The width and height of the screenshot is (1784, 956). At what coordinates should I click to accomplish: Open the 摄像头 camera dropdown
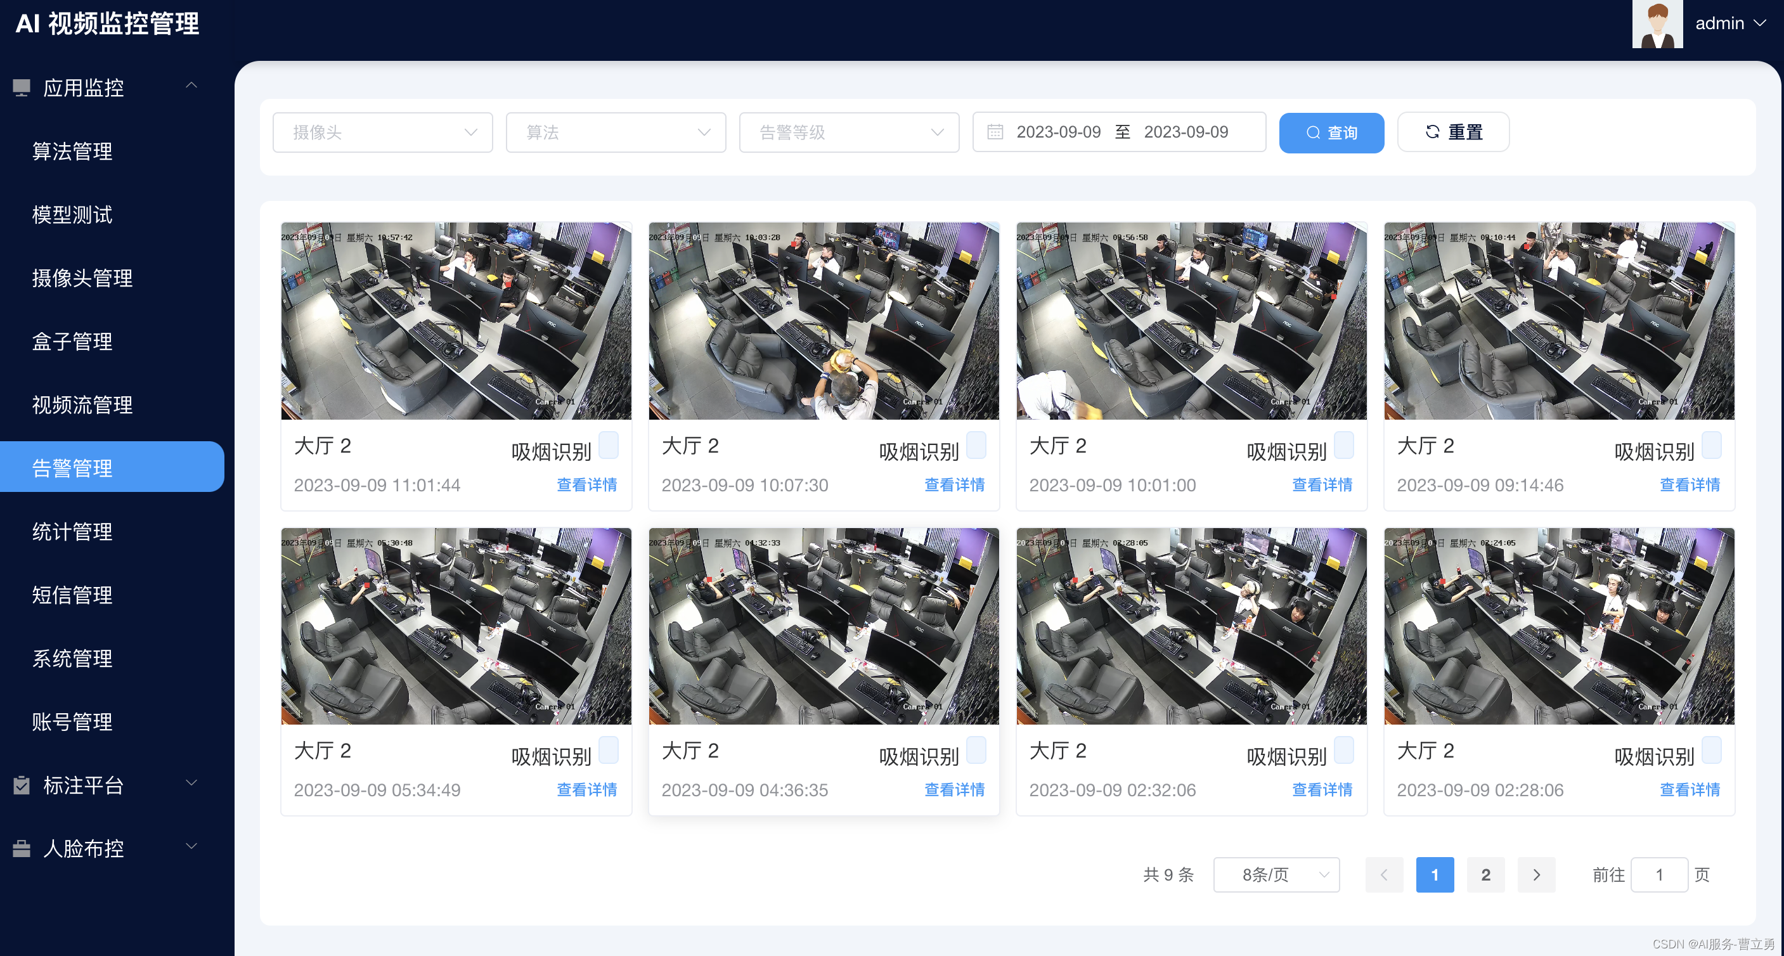pyautogui.click(x=382, y=132)
